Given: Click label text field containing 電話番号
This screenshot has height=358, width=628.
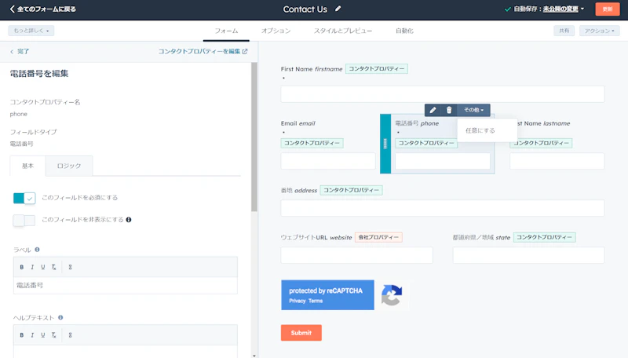Looking at the screenshot, I should pos(126,286).
